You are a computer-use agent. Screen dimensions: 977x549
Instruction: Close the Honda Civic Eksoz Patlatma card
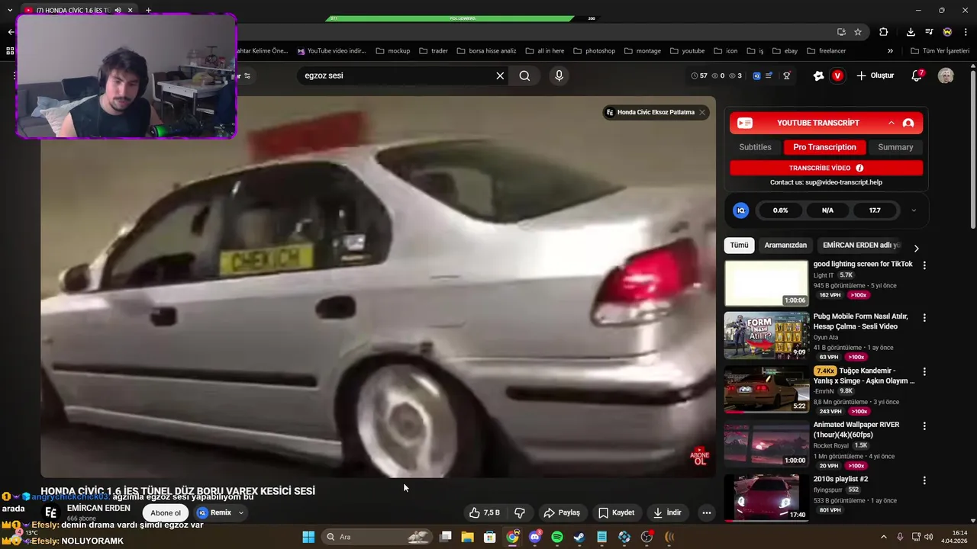coord(702,112)
